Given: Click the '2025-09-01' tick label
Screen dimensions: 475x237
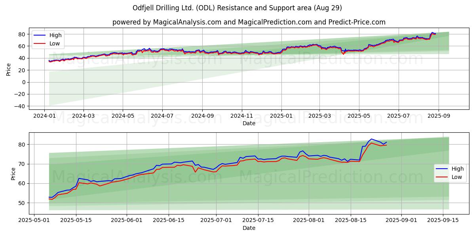Looking at the screenshot, I should point(401,221).
